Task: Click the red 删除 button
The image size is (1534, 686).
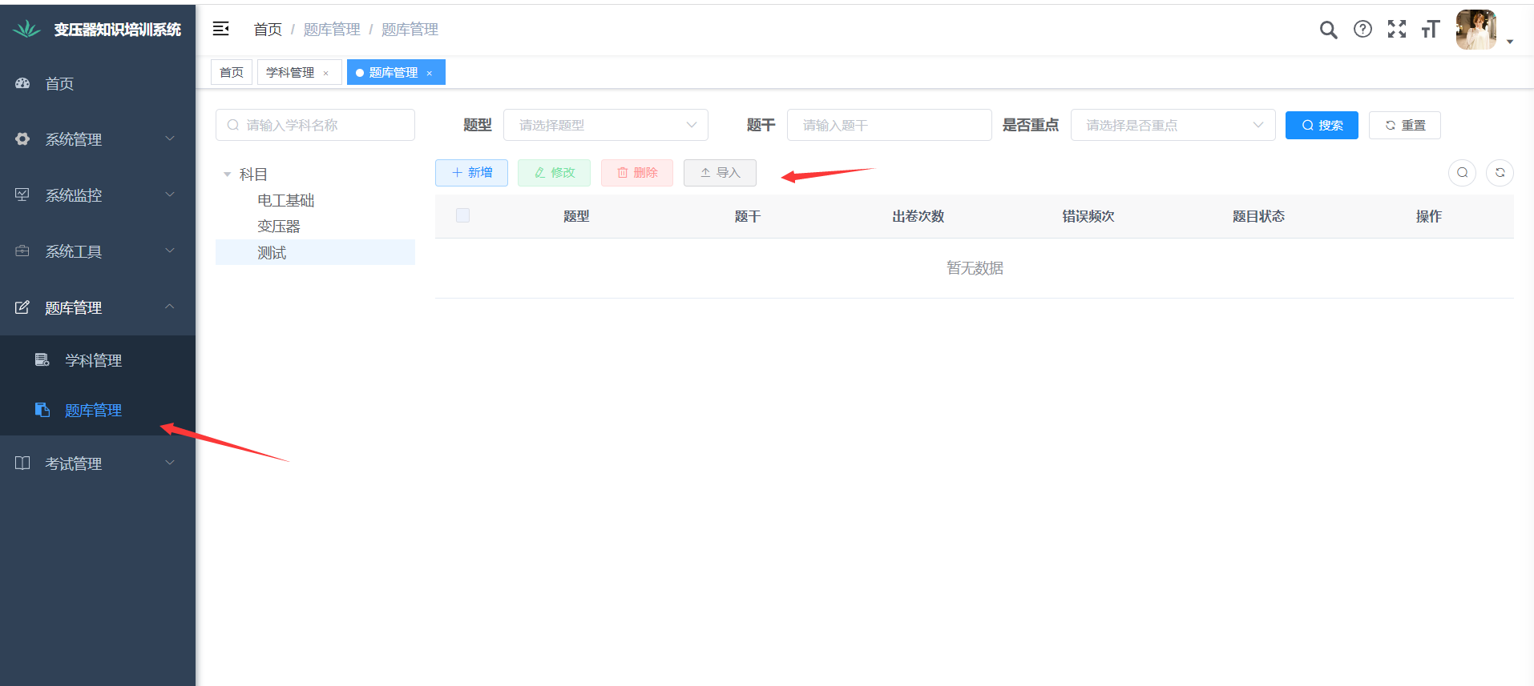Action: click(637, 173)
